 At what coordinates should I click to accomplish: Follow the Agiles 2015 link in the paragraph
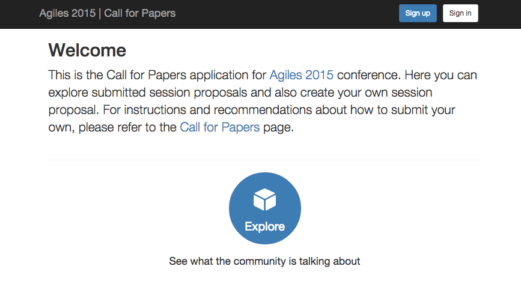301,75
